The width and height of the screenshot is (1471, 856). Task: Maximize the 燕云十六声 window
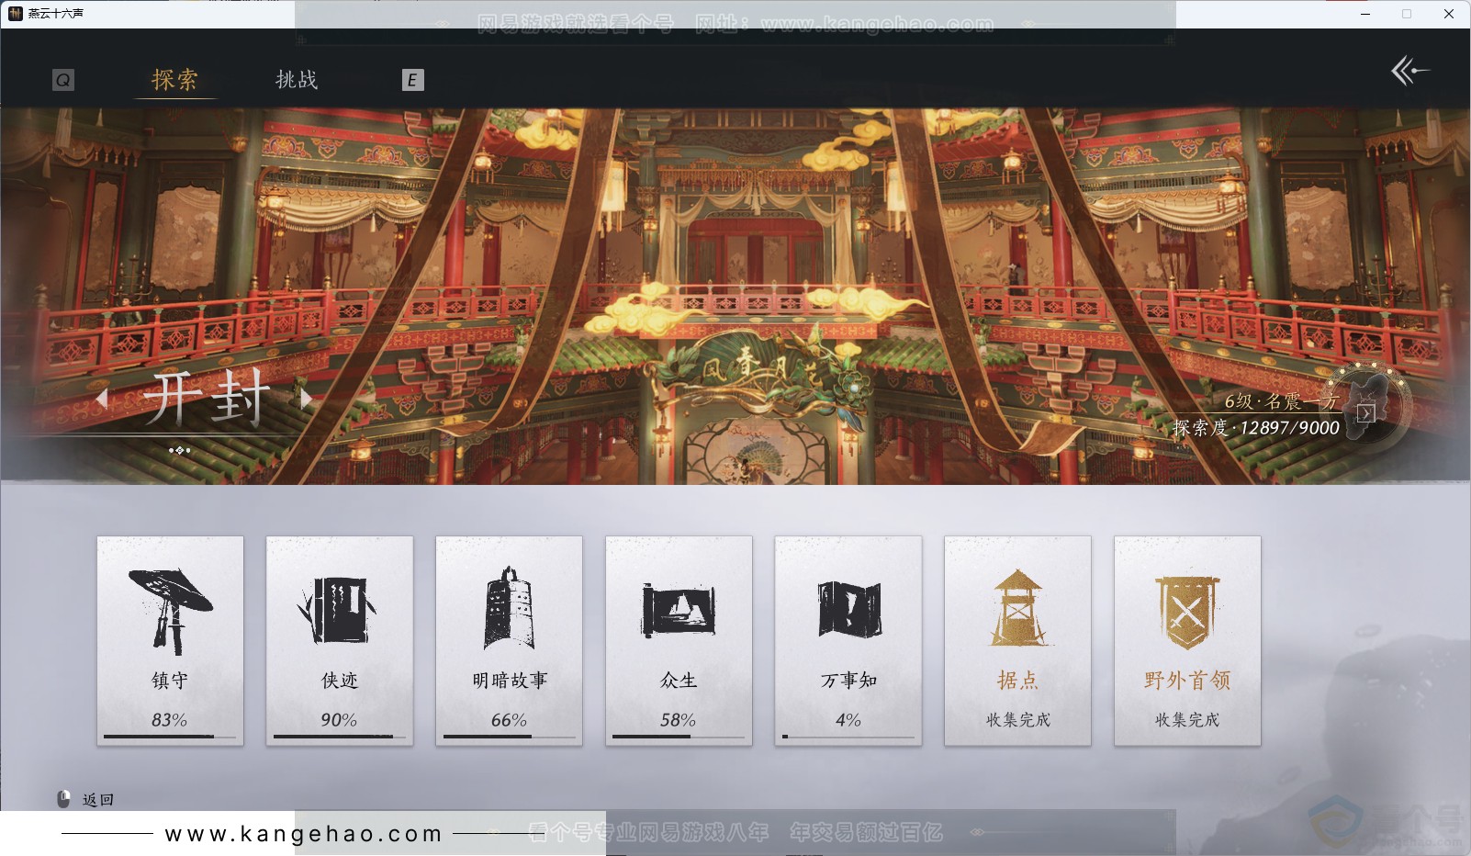coord(1407,14)
